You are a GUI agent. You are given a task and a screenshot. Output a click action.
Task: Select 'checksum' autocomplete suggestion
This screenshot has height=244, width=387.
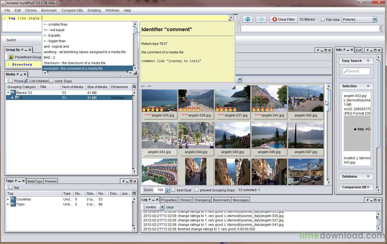tap(88, 63)
